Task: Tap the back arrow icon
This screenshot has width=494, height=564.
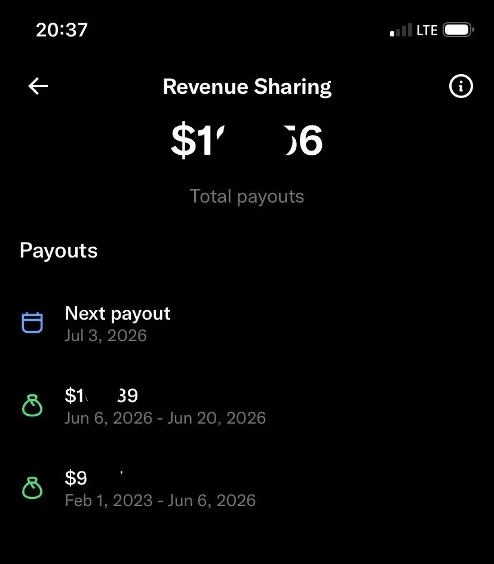Action: click(x=38, y=86)
